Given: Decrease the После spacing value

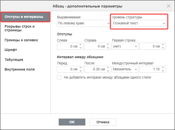Looking at the screenshot, I should coord(108,71).
